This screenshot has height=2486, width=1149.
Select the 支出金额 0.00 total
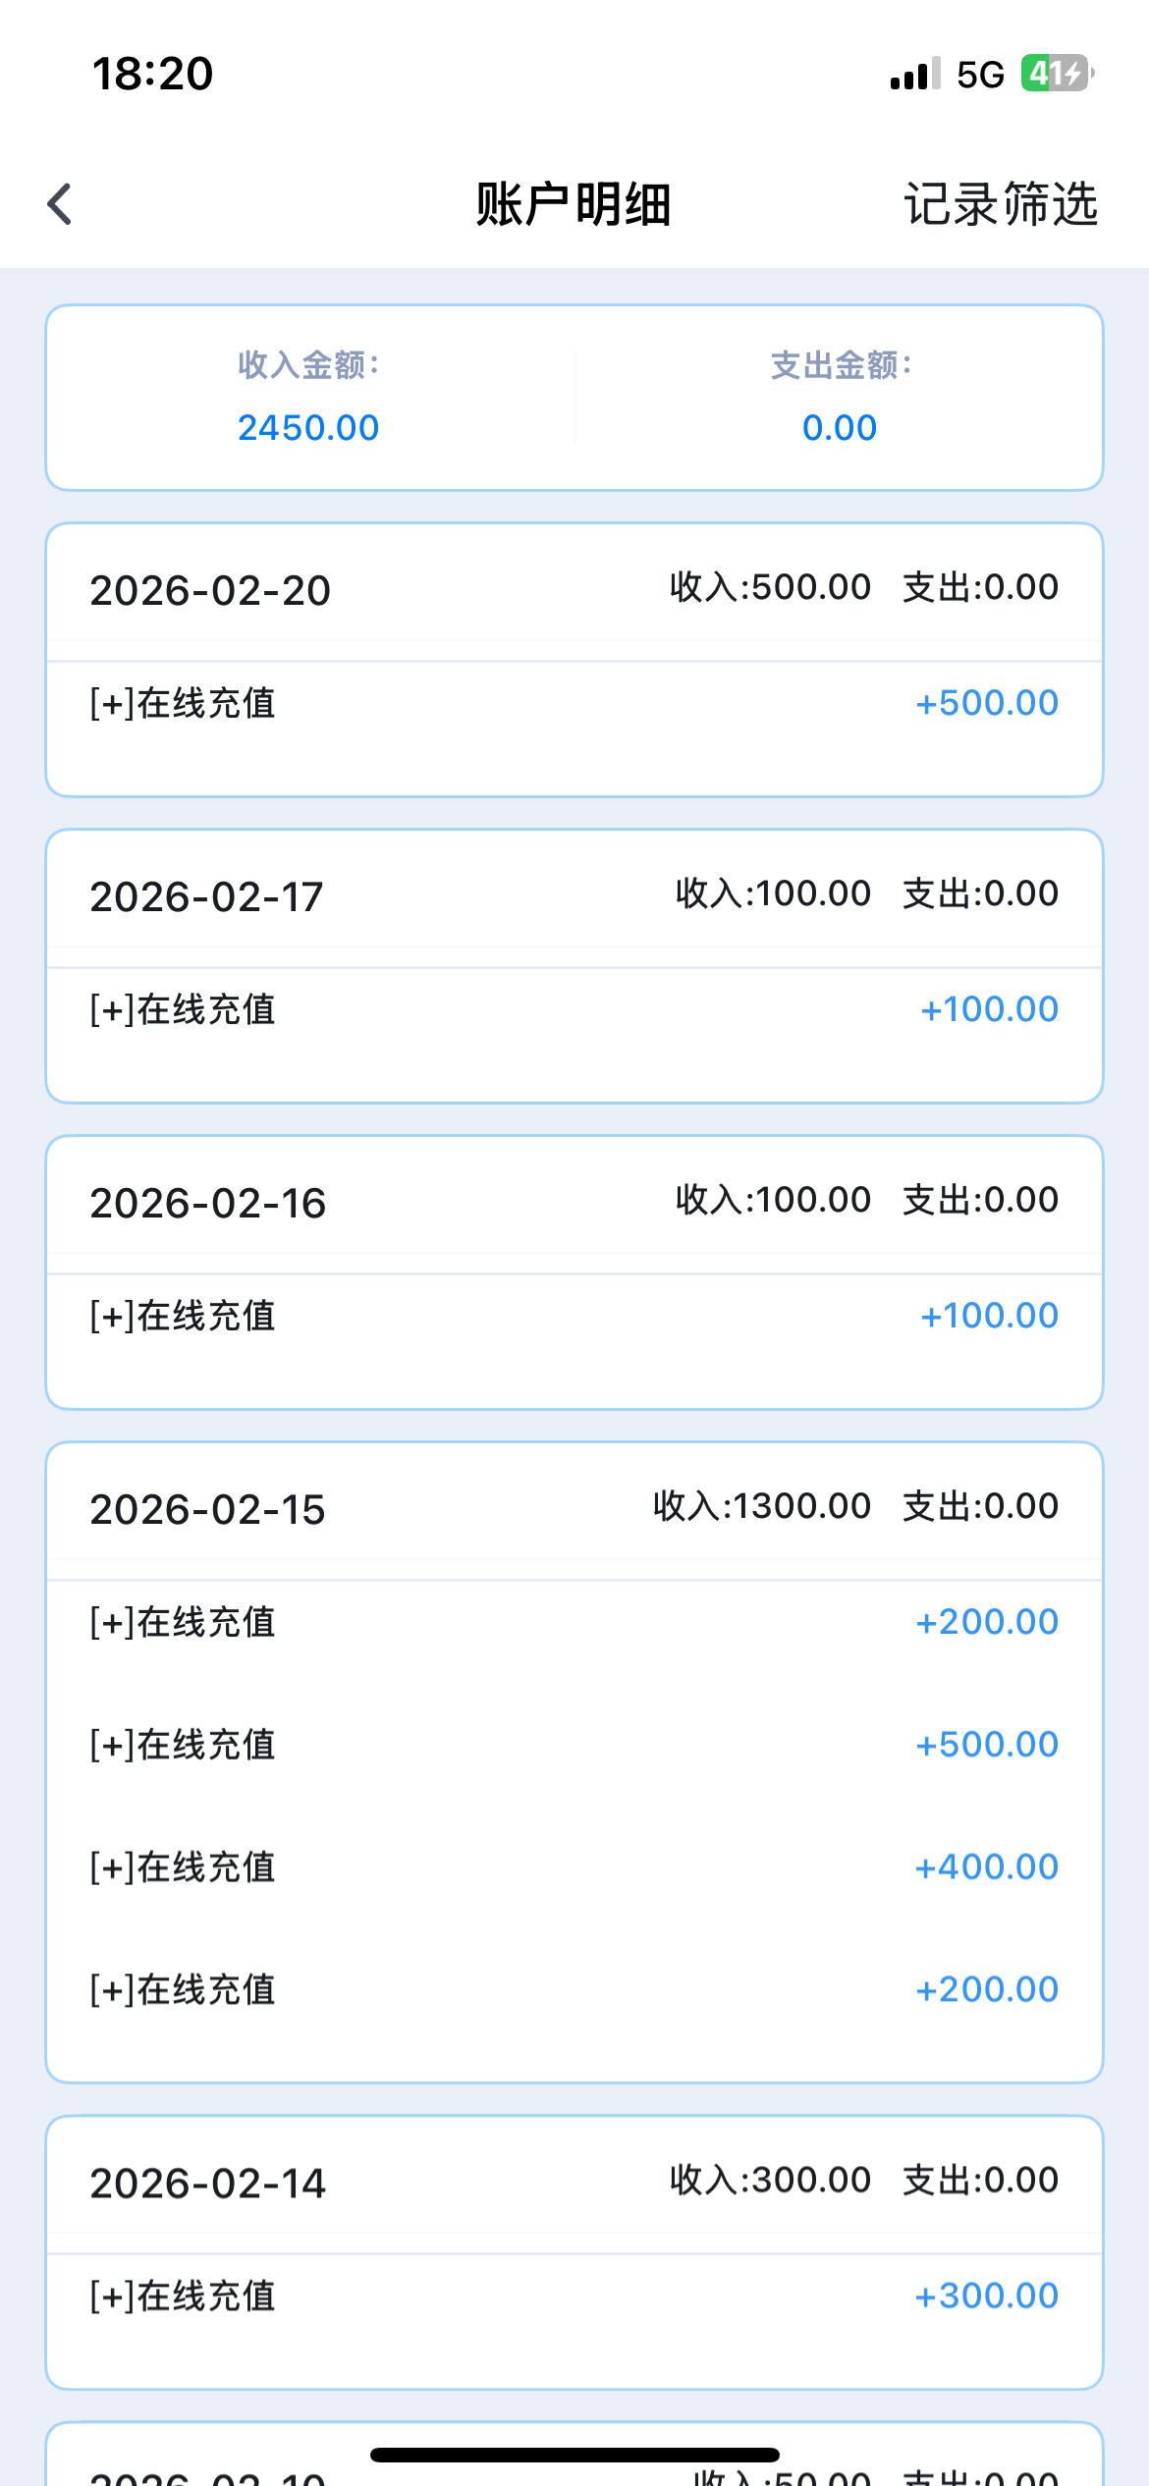coord(840,427)
